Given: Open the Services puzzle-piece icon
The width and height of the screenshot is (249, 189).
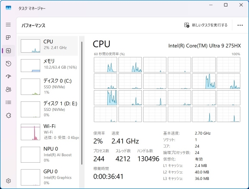Looking at the screenshot, I should [x=8, y=115].
